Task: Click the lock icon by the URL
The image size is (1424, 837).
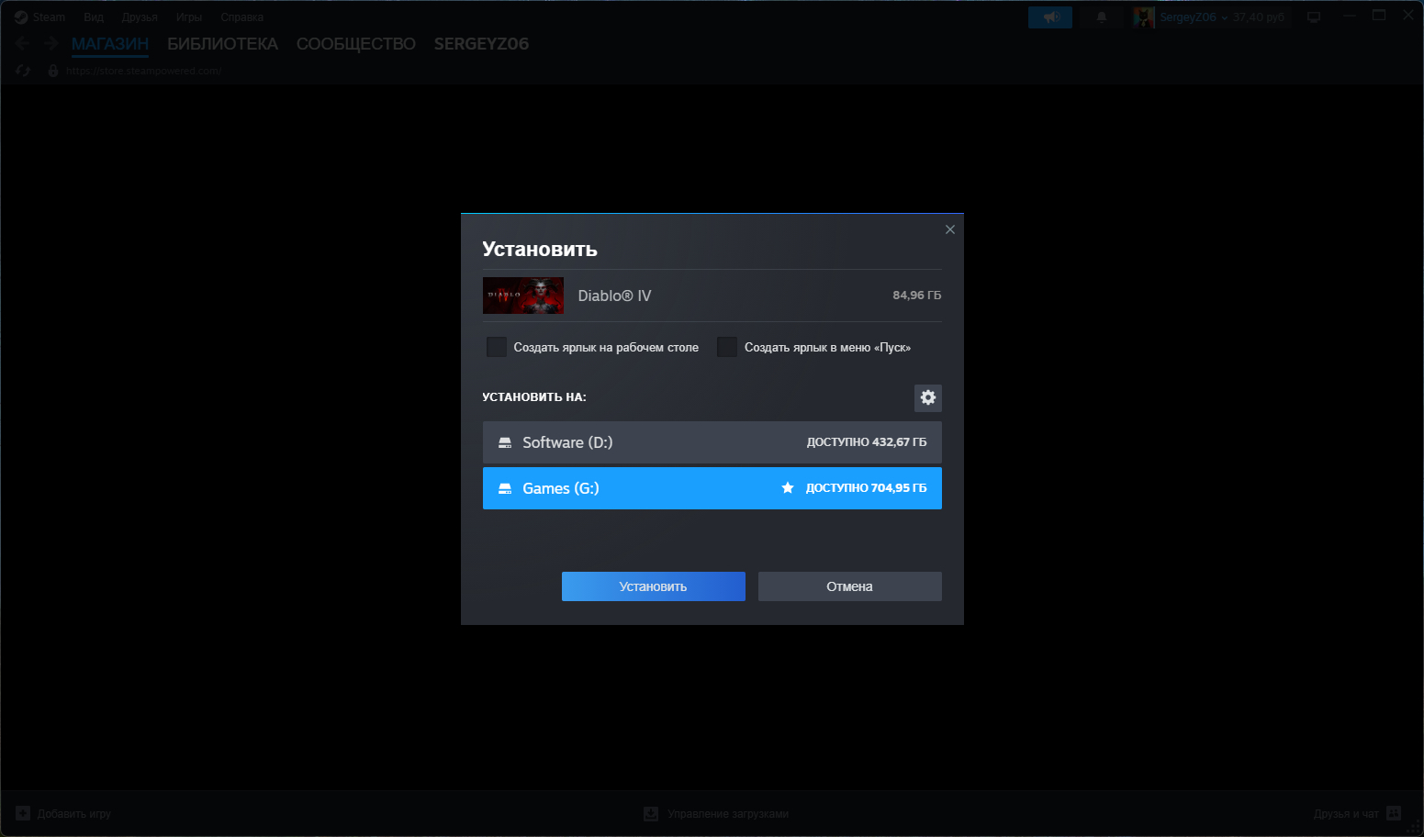Action: [53, 71]
